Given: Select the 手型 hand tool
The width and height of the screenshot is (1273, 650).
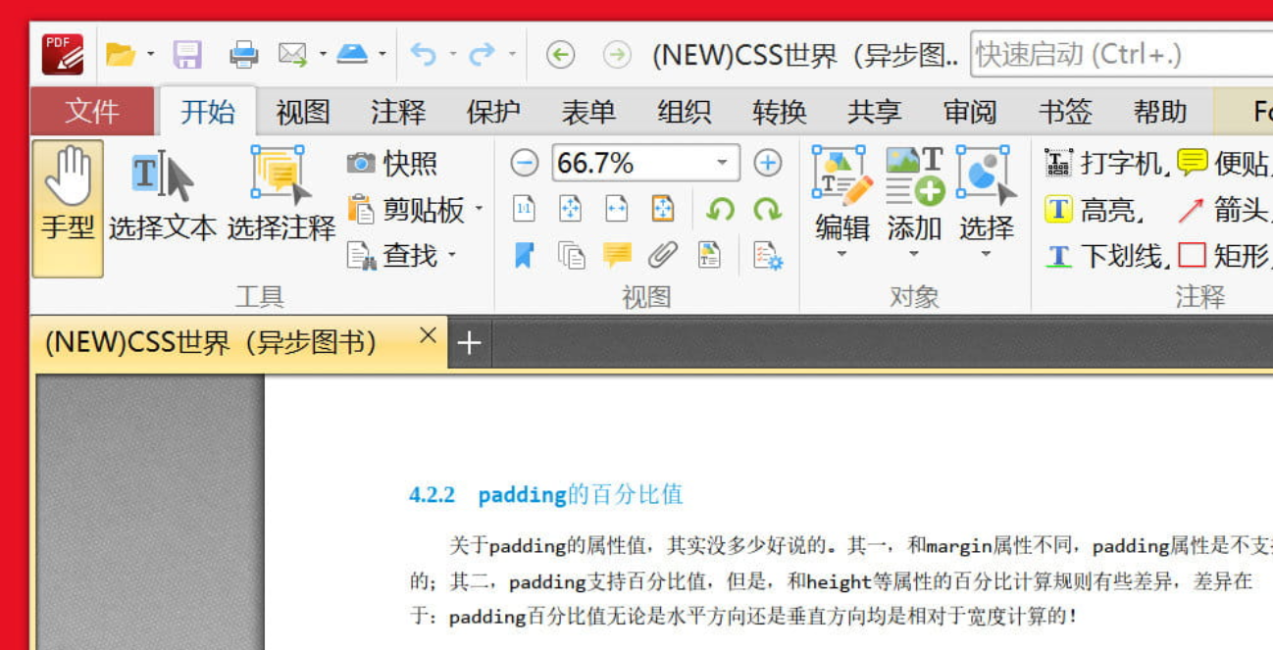Looking at the screenshot, I should [x=68, y=208].
